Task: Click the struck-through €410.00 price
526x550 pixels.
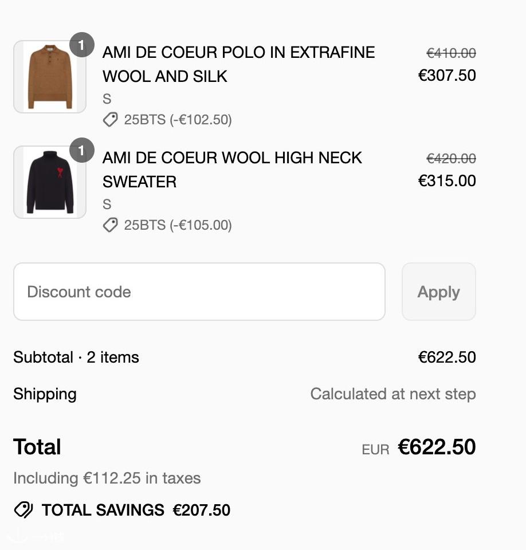Action: pos(451,53)
